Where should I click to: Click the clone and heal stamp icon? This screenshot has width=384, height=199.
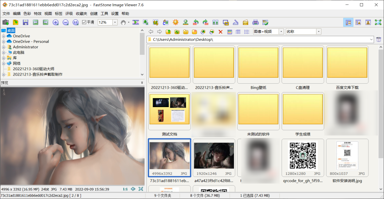click(x=186, y=22)
